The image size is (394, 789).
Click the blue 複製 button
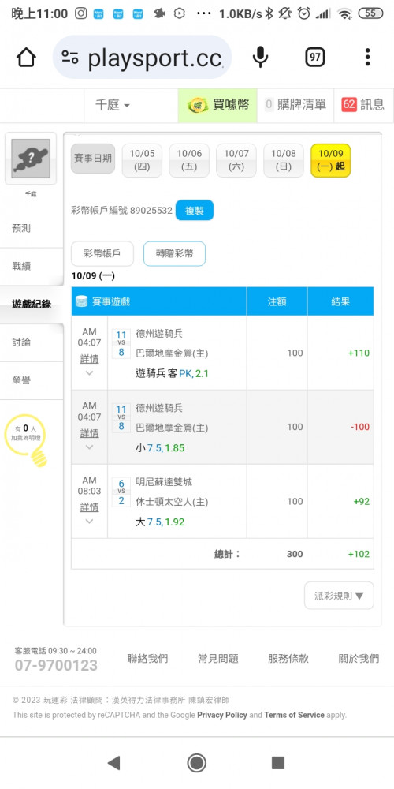[195, 211]
